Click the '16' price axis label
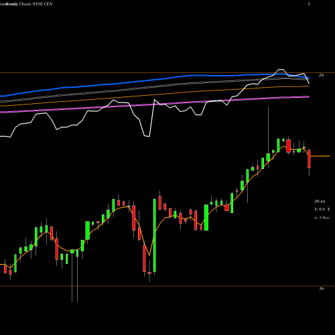 coord(321,289)
